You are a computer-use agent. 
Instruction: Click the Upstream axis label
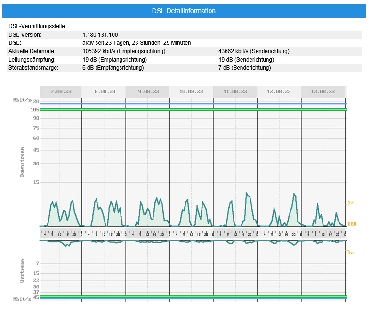[x=22, y=271]
